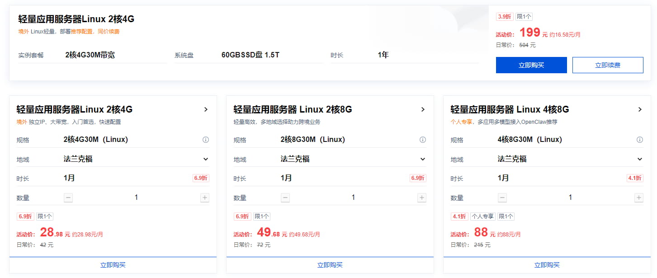Click 立即购买 link under 49.68元 plan
The image size is (657, 278).
coord(330,265)
